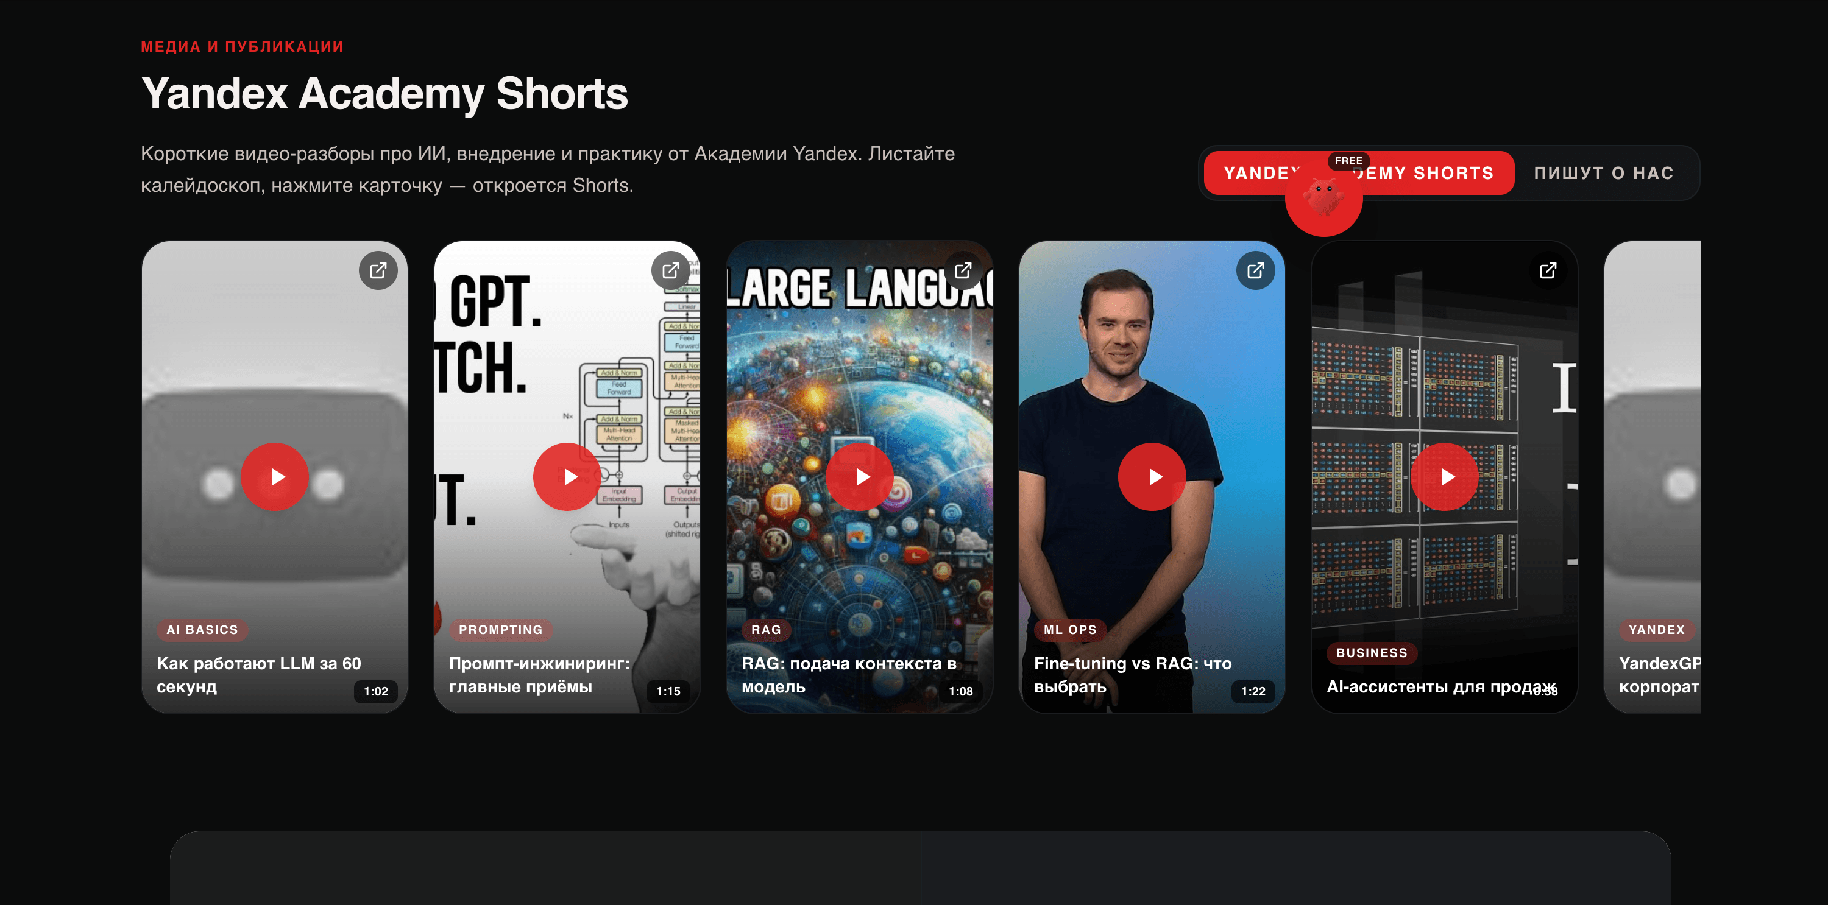
Task: Click the 'ML OPS' category tag
Action: (1070, 629)
